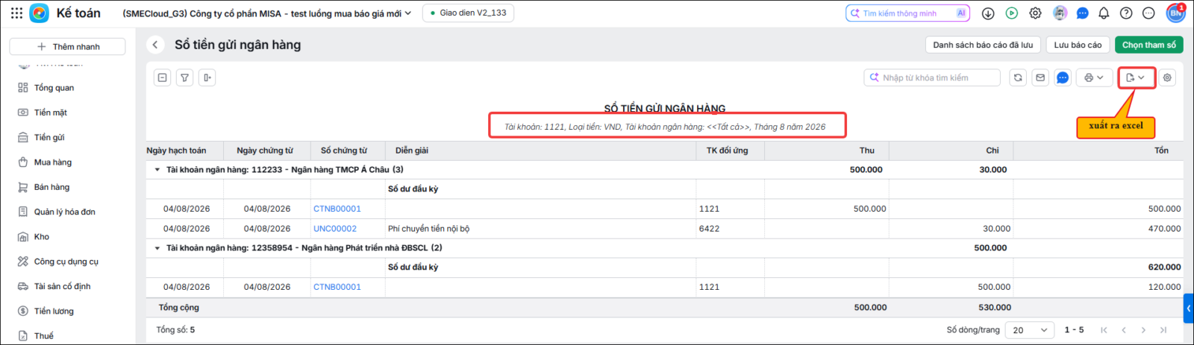
Task: Click the Chọn tham số button
Action: tap(1148, 45)
